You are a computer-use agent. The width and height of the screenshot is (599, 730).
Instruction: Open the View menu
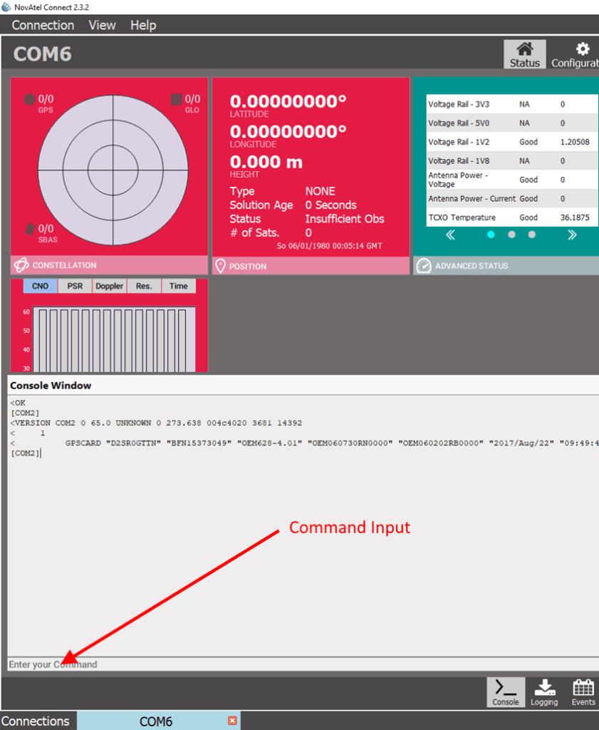103,25
